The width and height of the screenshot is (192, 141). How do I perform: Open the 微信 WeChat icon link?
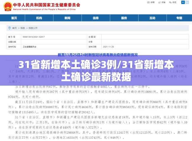tap(173, 2)
